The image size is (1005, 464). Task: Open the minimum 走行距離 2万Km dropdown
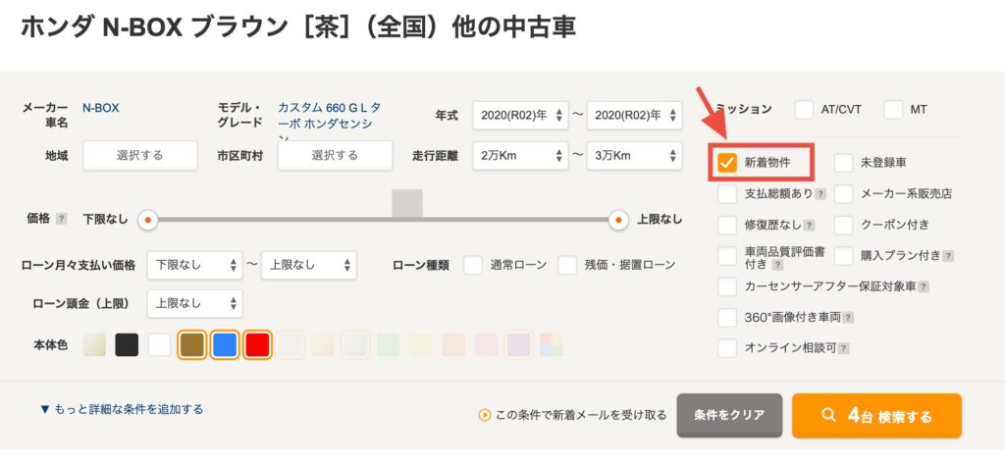point(520,156)
